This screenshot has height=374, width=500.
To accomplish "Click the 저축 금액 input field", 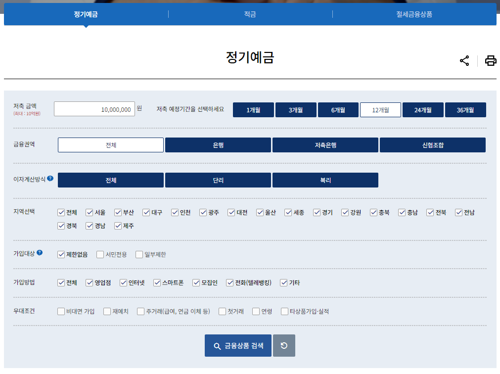I will tap(94, 109).
